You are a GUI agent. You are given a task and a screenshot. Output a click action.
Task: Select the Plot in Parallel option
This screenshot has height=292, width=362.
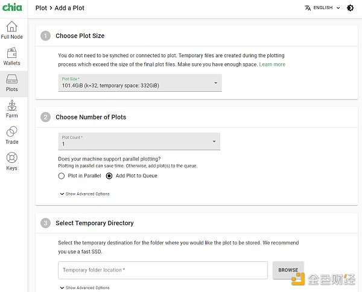(x=62, y=176)
